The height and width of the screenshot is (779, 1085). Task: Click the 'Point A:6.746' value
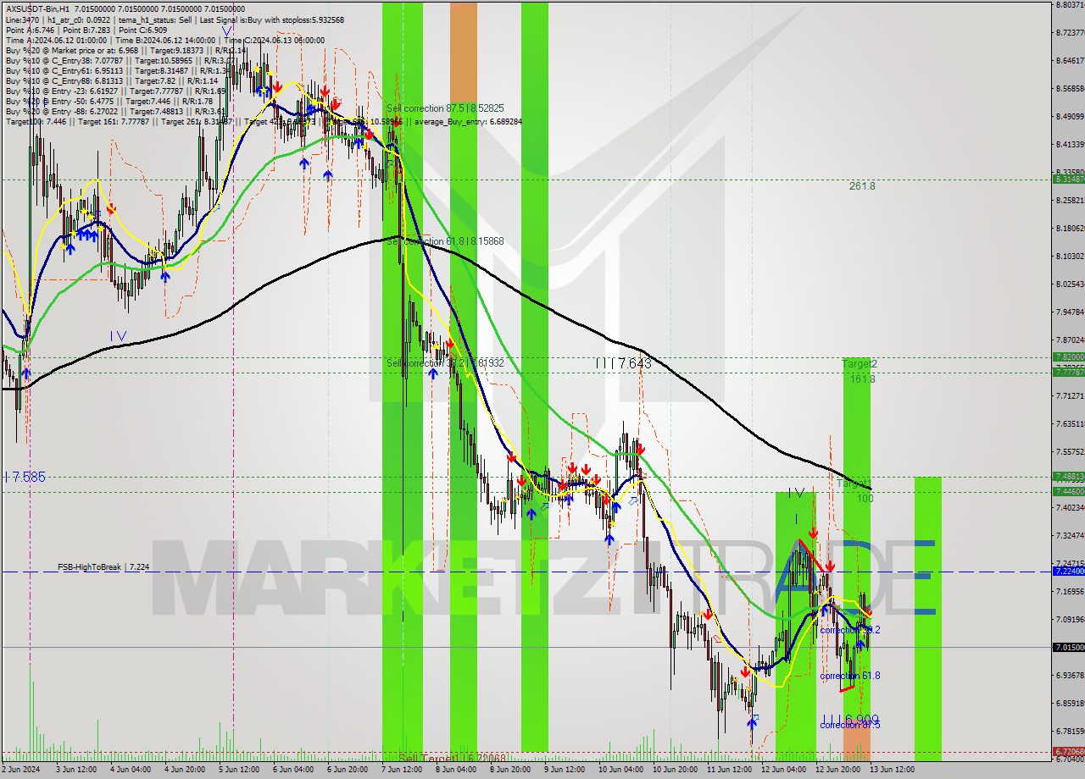pos(31,30)
